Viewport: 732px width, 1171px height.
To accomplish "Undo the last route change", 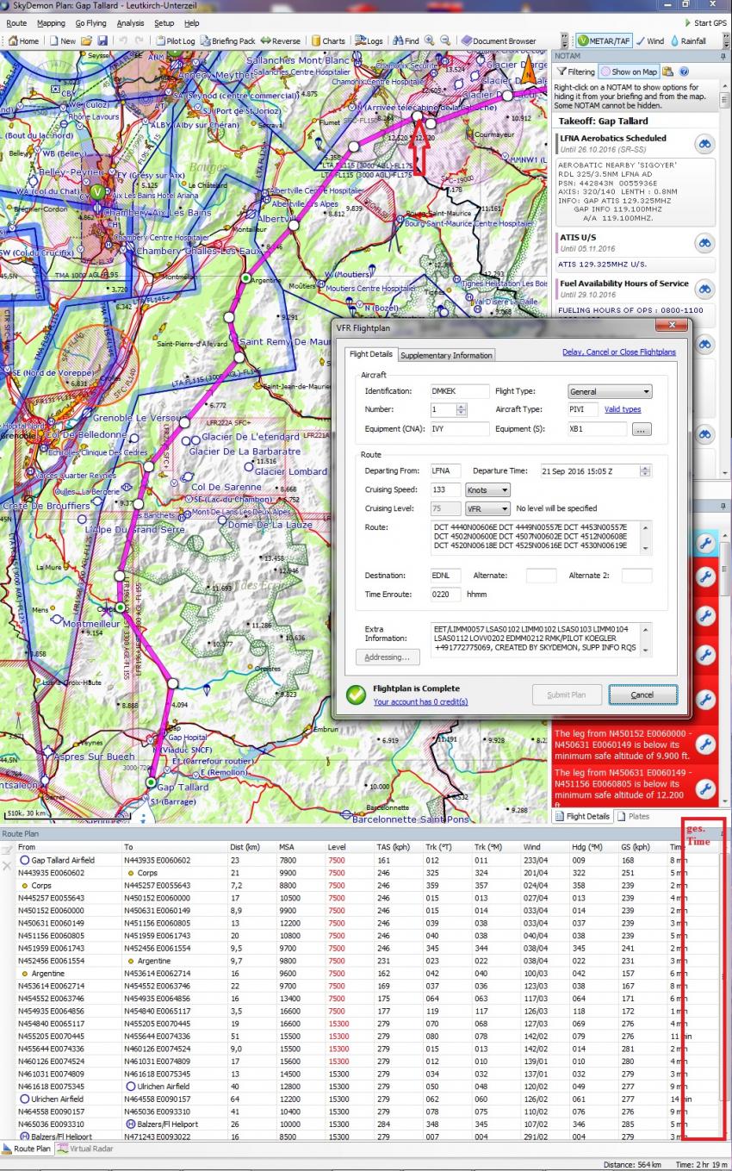I will [122, 40].
